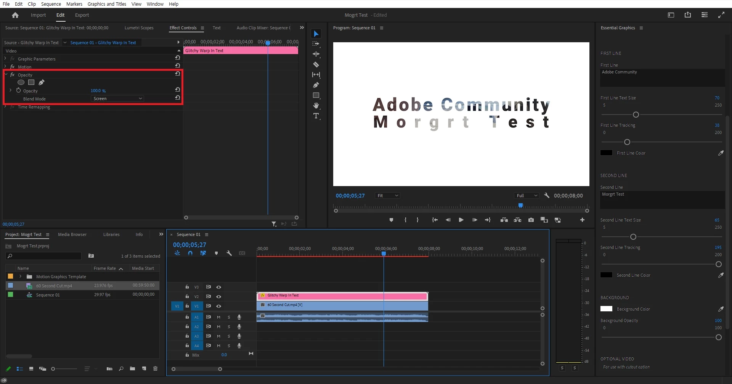Image resolution: width=732 pixels, height=384 pixels.
Task: Go to In point
Action: (435, 220)
